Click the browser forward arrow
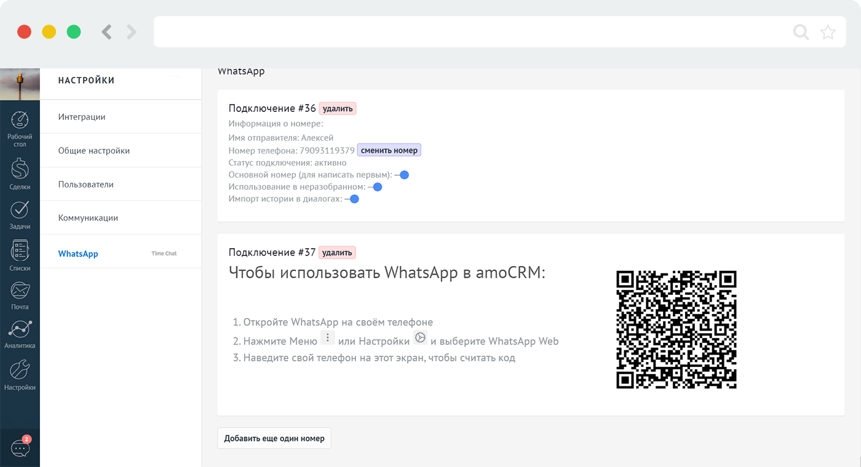 (x=131, y=31)
